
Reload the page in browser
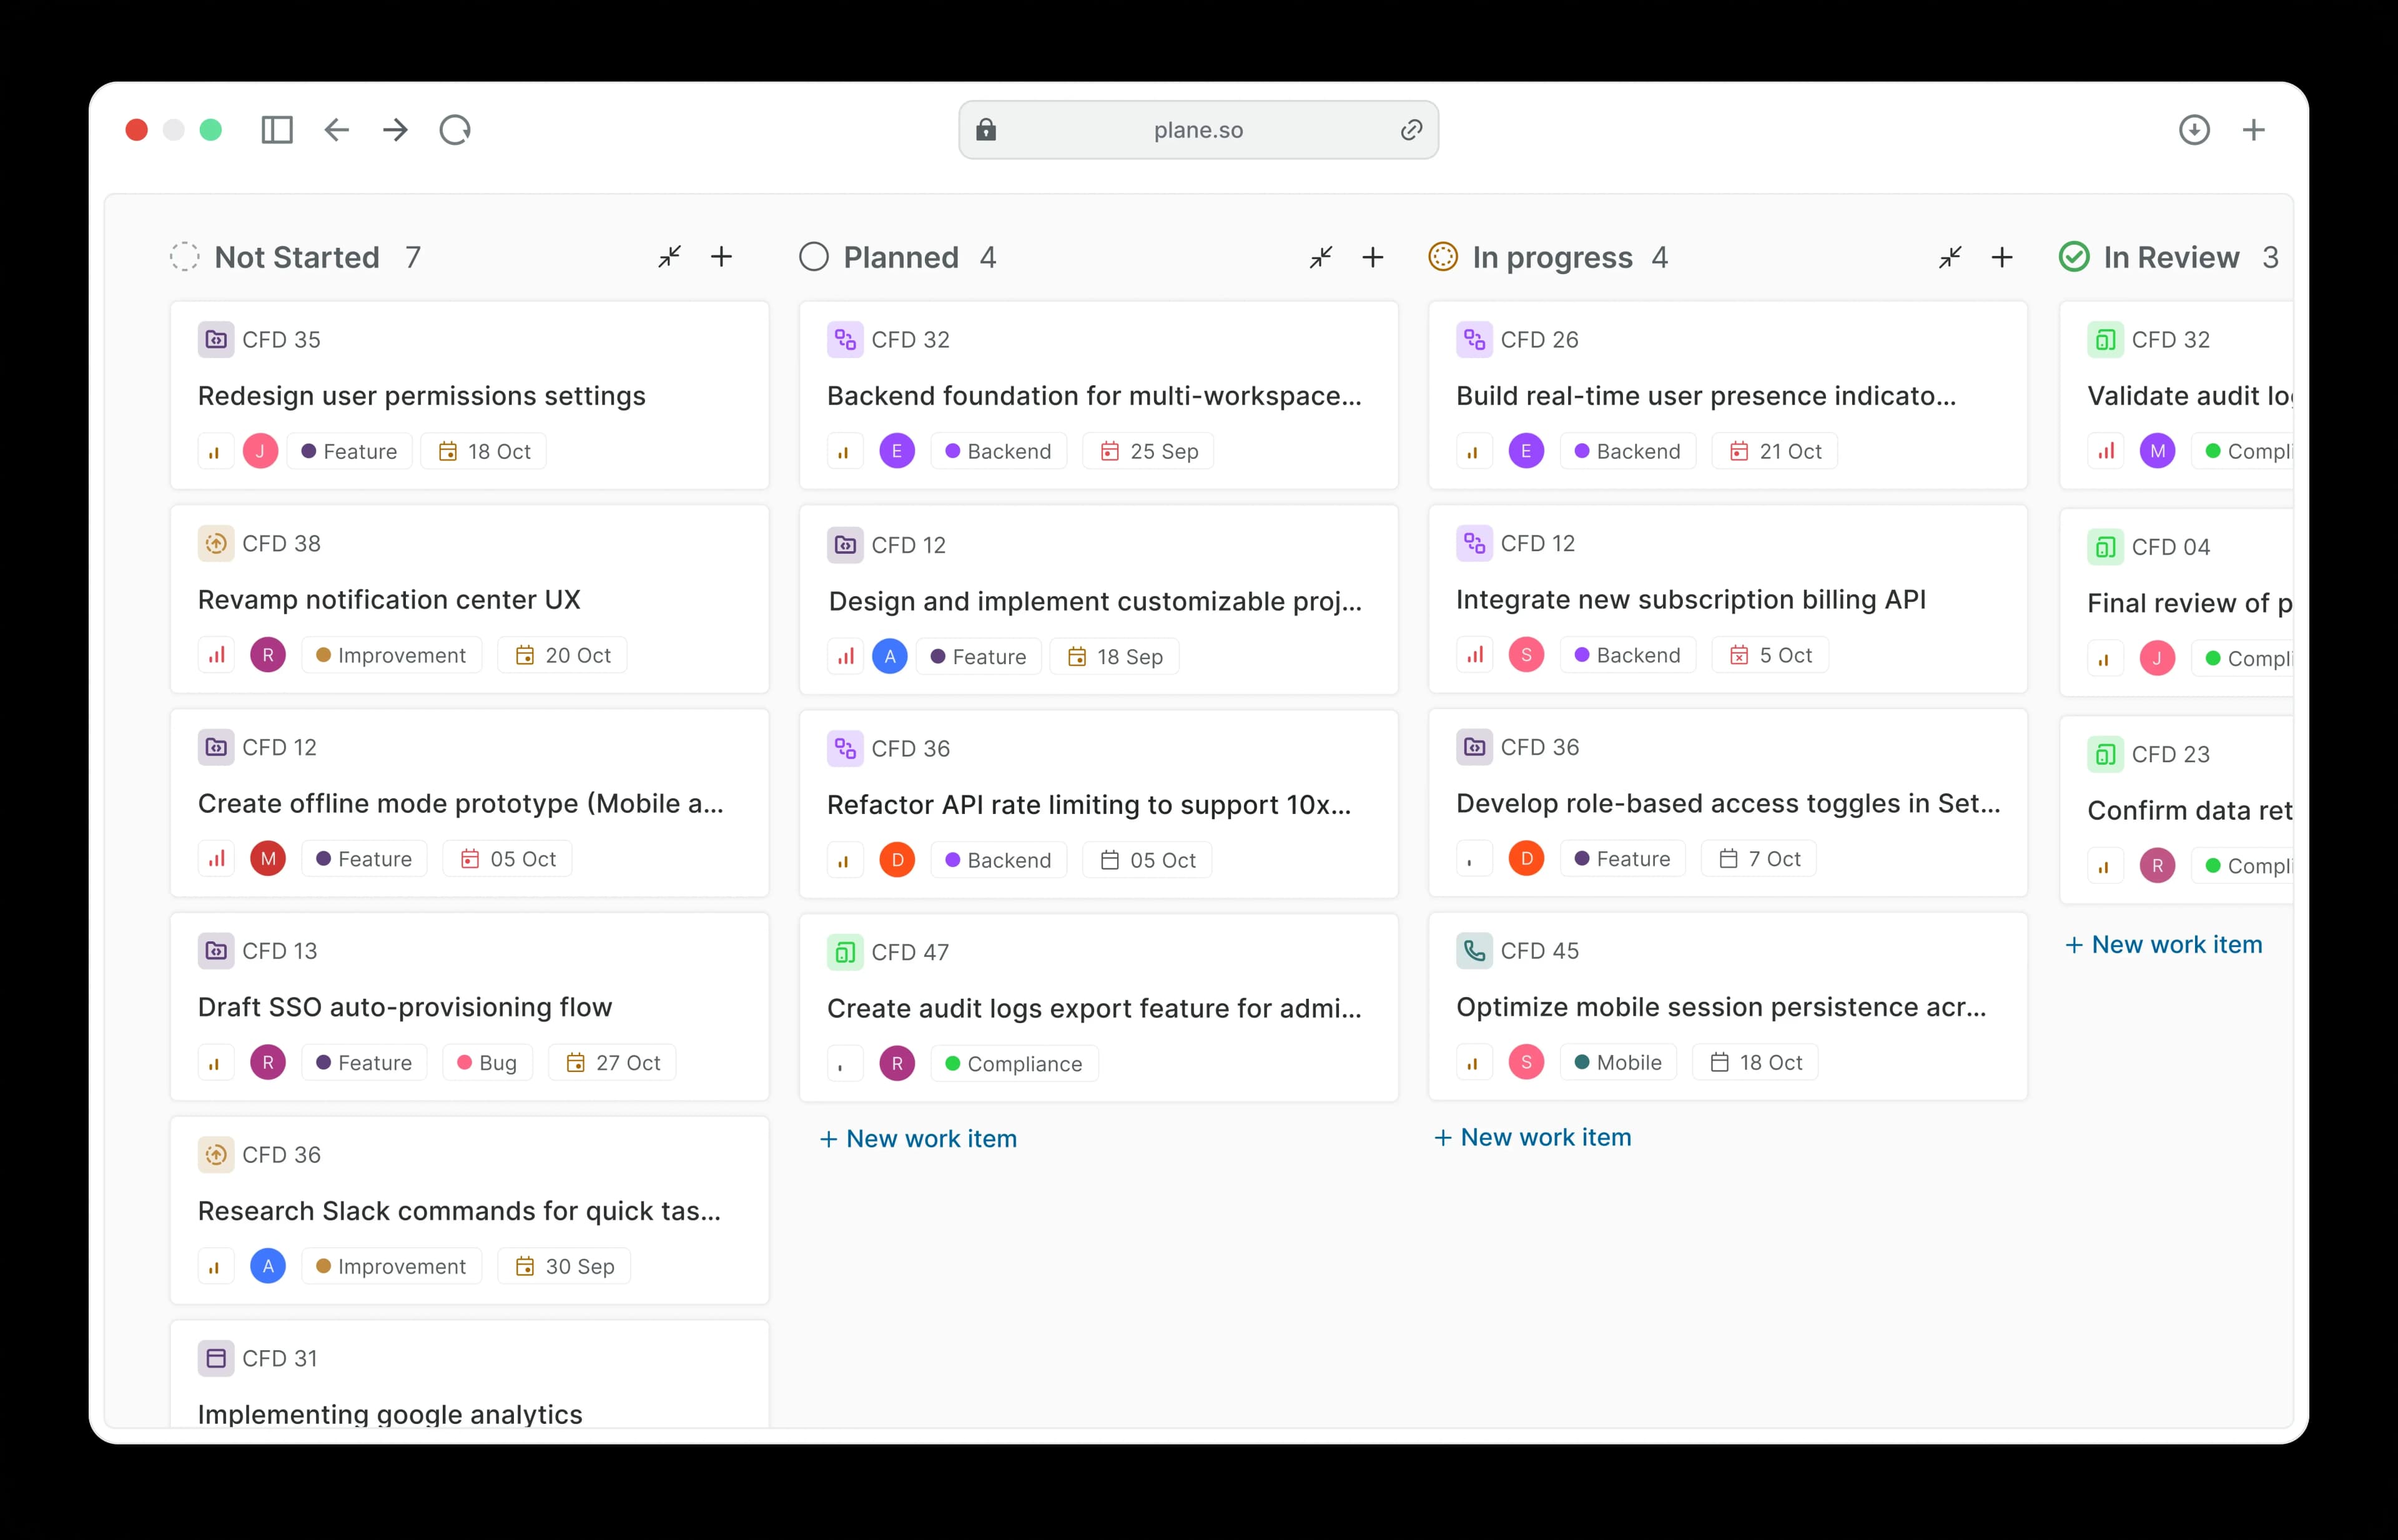tap(455, 130)
